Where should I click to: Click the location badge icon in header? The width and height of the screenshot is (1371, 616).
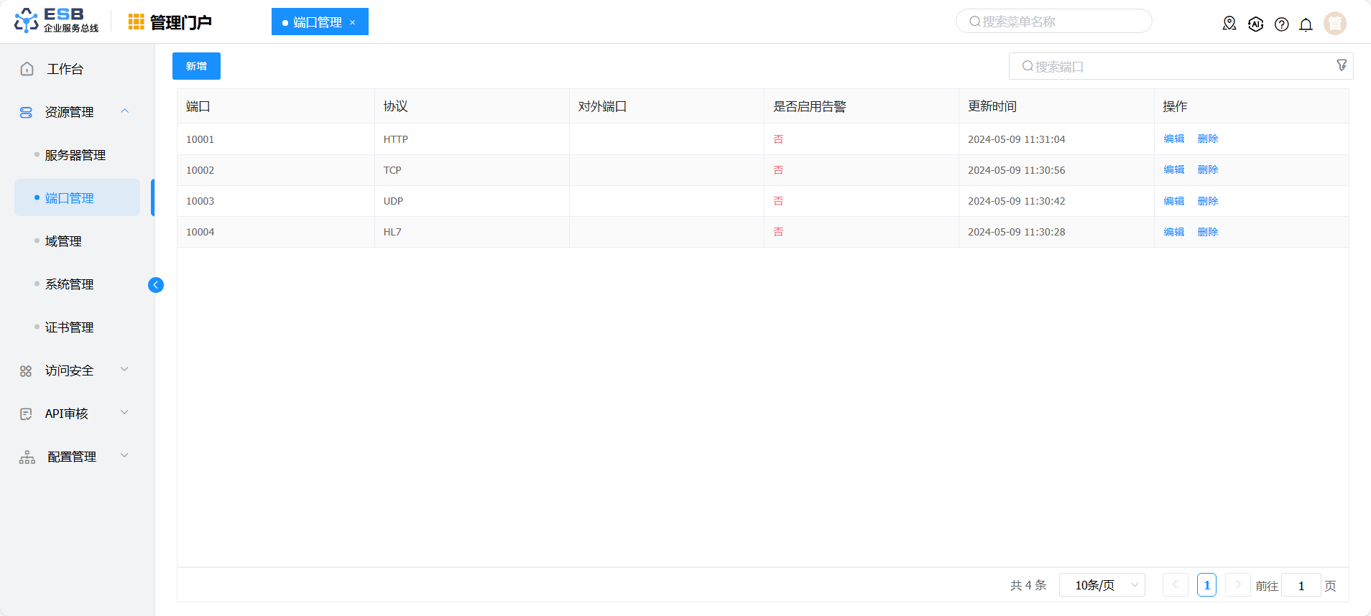tap(1229, 24)
